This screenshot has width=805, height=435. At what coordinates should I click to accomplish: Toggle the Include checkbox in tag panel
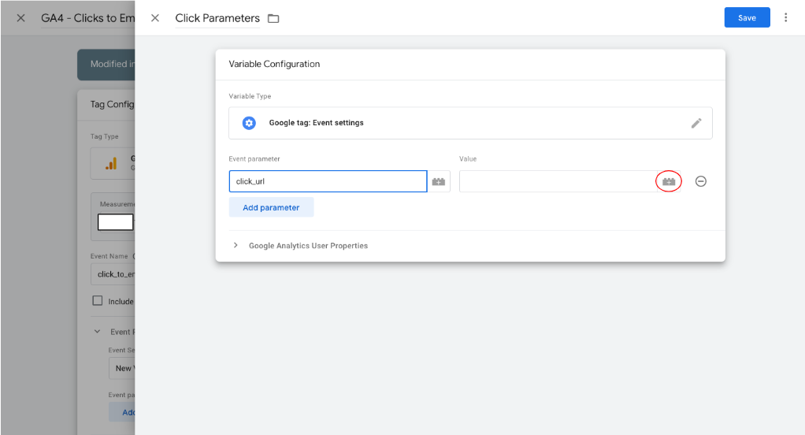[98, 301]
